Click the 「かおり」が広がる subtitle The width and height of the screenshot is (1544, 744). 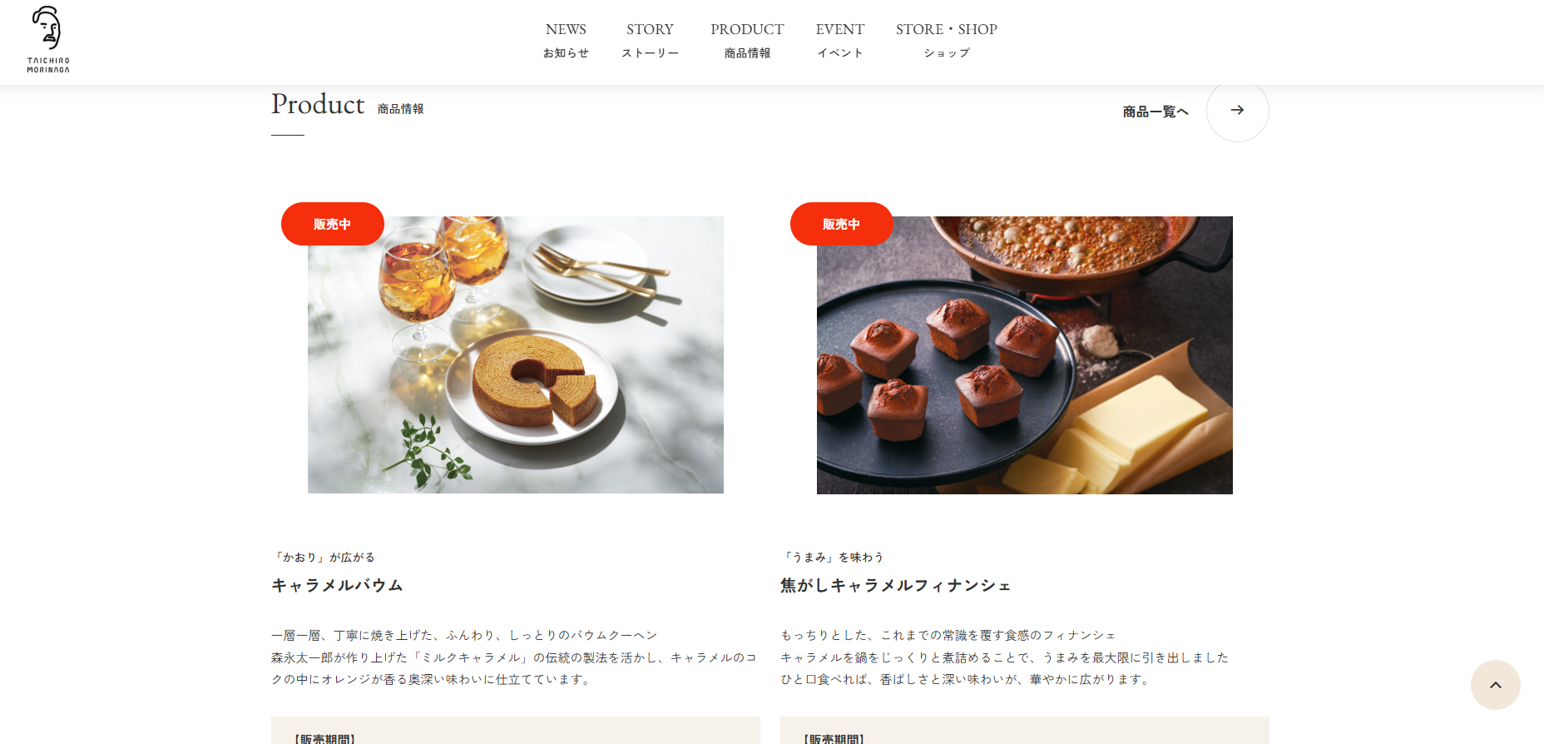click(324, 557)
